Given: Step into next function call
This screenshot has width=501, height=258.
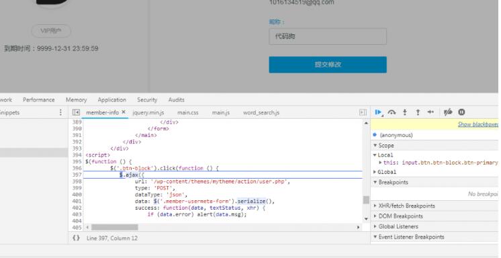Looking at the screenshot, I should coord(405,112).
